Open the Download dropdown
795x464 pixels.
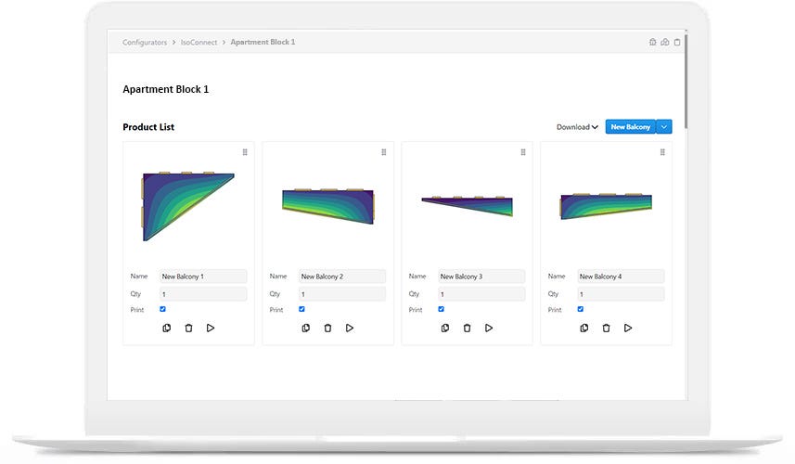click(577, 127)
